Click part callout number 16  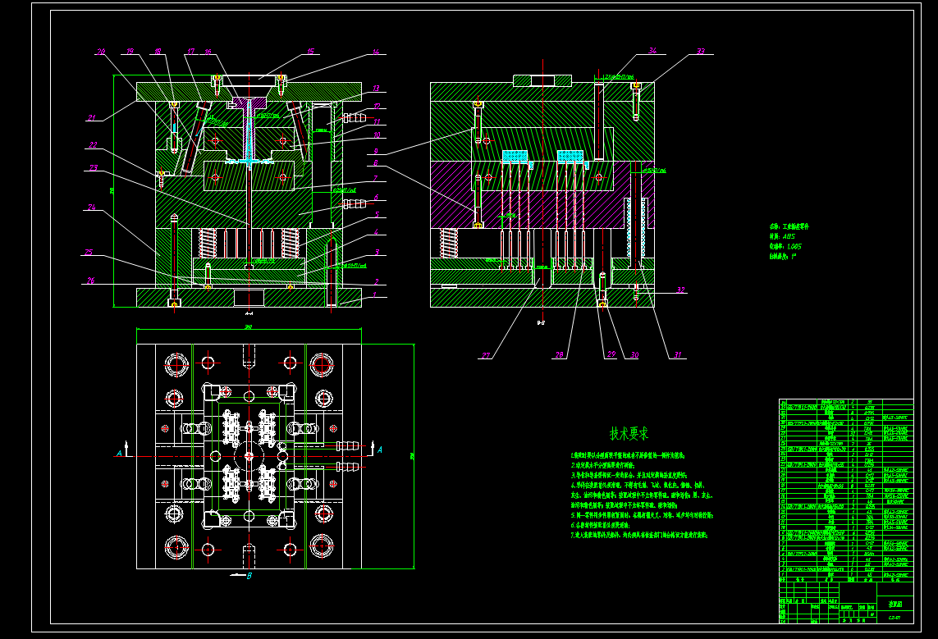pyautogui.click(x=208, y=52)
